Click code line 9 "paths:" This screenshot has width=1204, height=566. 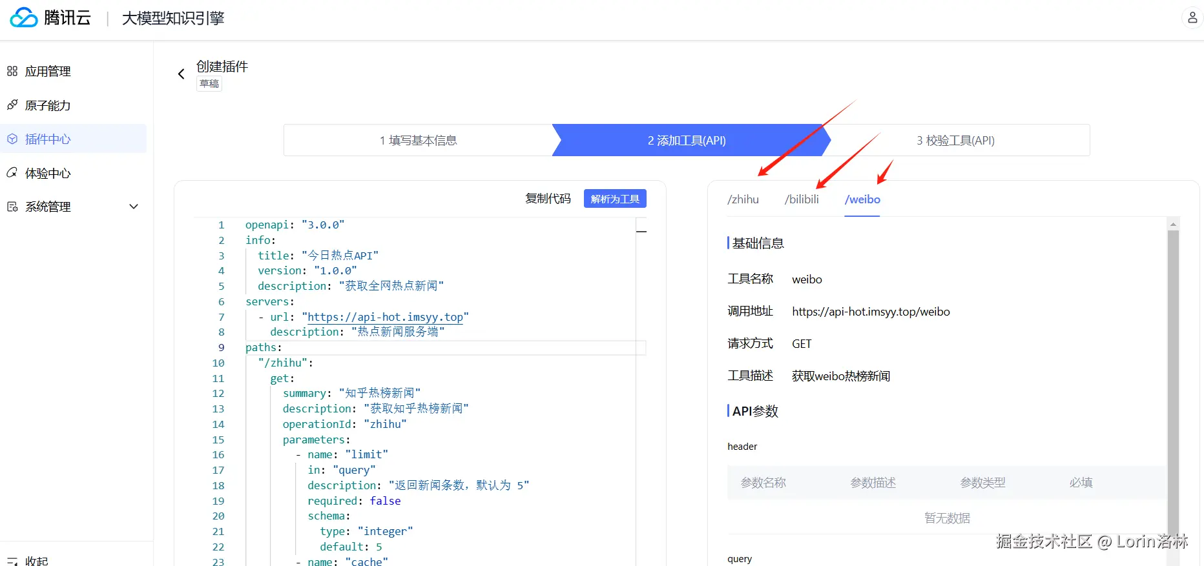pyautogui.click(x=264, y=347)
